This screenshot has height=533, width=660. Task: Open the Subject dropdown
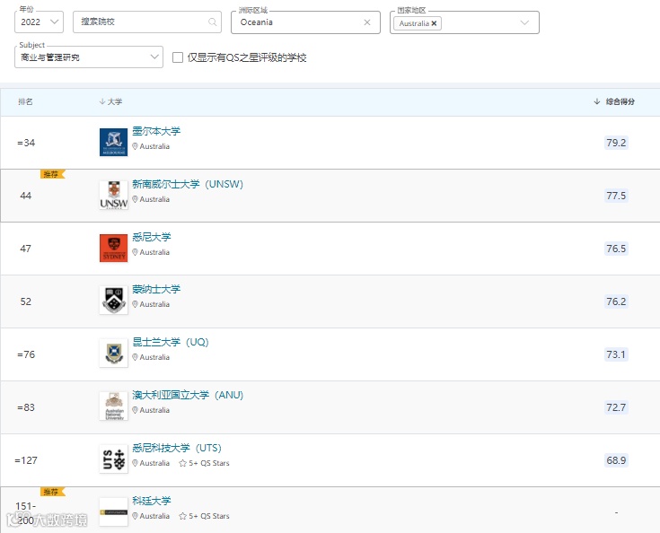tap(89, 57)
